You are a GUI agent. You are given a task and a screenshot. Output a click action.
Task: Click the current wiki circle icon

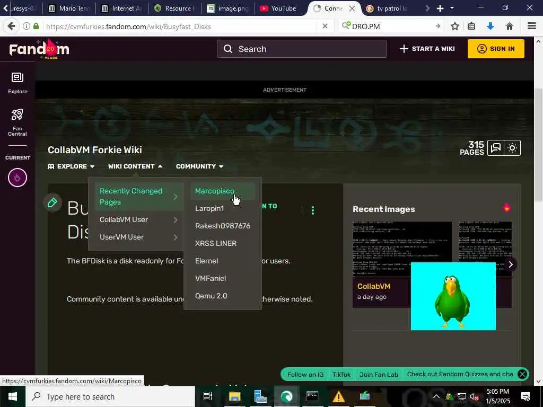[17, 178]
